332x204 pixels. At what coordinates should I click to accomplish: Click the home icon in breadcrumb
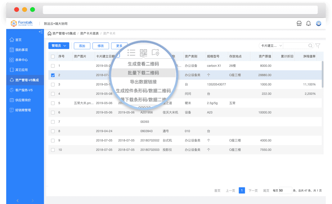click(x=49, y=33)
